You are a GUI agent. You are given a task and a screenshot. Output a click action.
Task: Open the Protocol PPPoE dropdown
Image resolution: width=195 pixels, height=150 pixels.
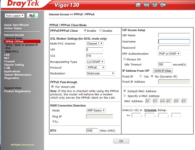click(x=96, y=68)
